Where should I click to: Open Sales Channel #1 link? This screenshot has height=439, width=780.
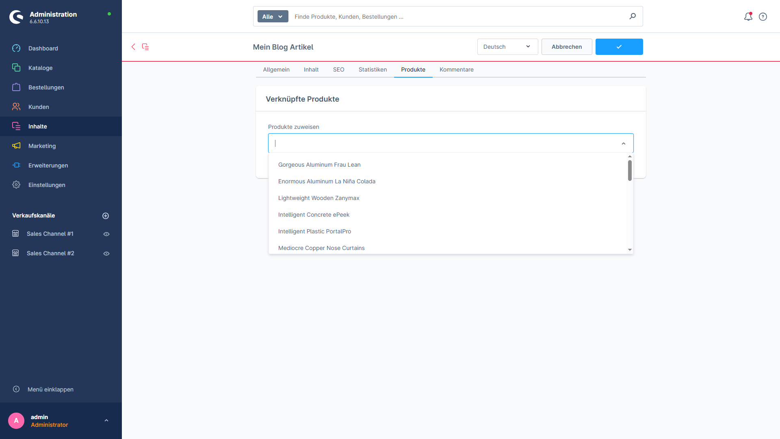pos(50,234)
